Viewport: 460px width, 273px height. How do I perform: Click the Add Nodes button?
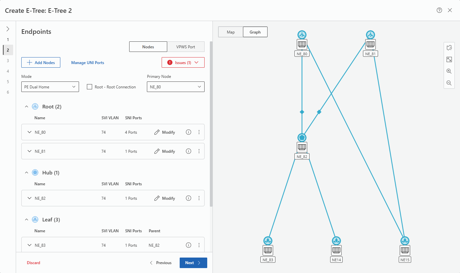(41, 62)
